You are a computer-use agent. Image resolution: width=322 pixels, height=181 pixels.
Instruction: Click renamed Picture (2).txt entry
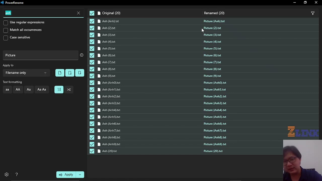point(212,28)
